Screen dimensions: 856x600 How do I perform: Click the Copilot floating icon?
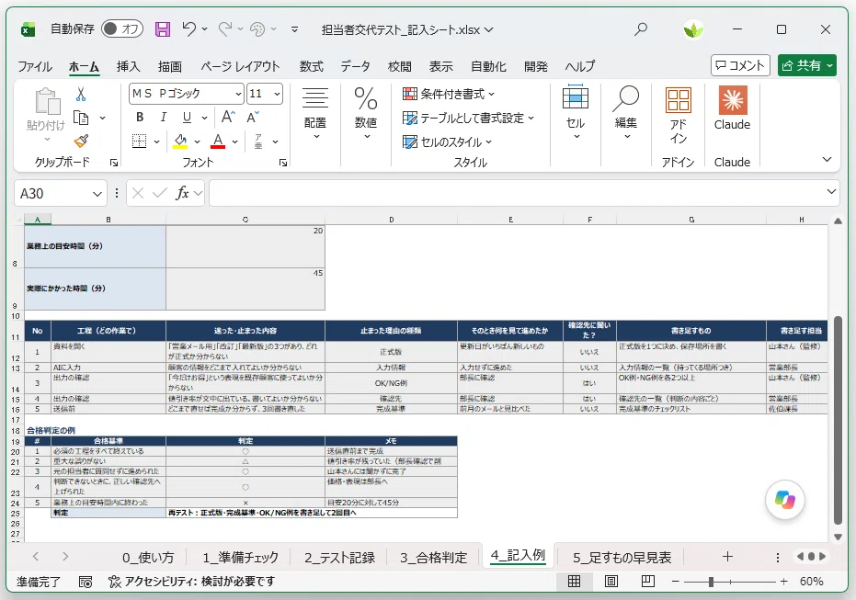tap(784, 500)
